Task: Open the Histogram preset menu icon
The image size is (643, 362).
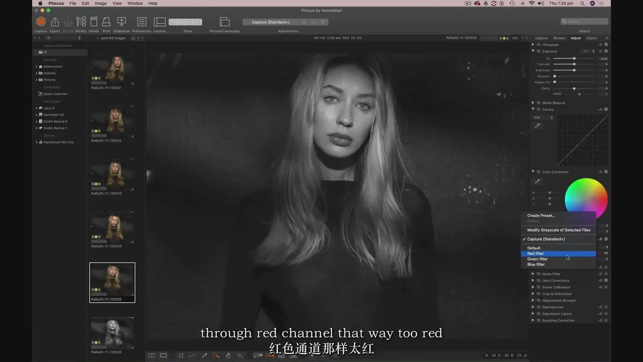Action: pos(600,45)
